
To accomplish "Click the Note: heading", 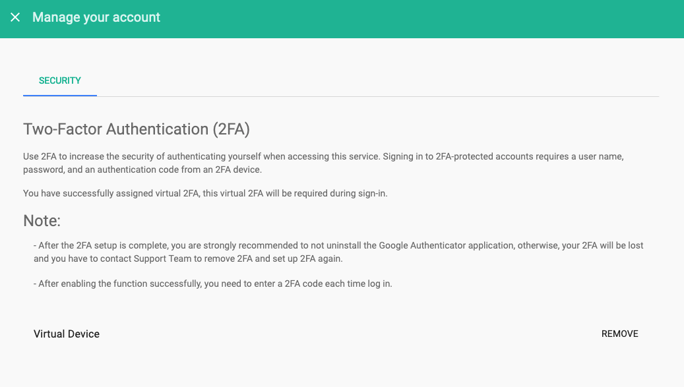I will point(42,221).
